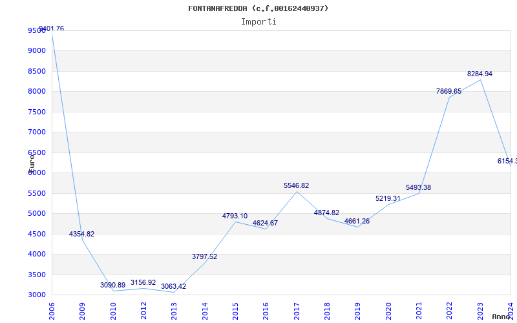Click x-axis year 2015
517x323 pixels.
tap(235, 311)
